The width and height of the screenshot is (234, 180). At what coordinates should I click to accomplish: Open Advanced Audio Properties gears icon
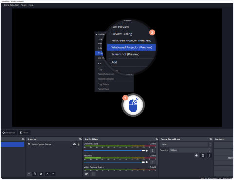click(x=86, y=174)
